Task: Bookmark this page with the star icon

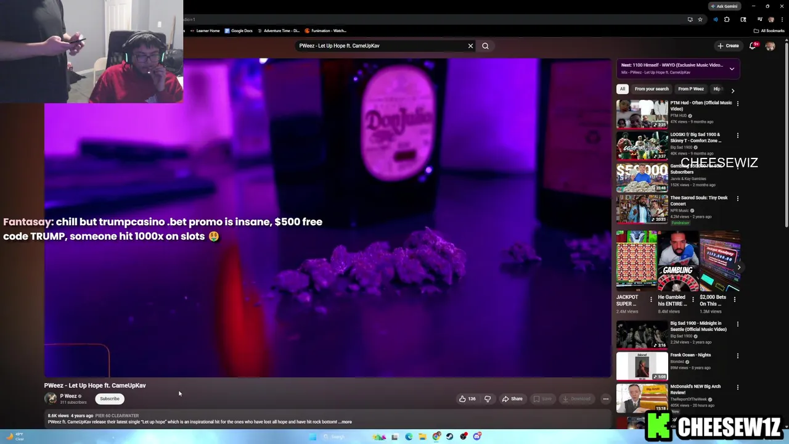Action: pos(700,19)
